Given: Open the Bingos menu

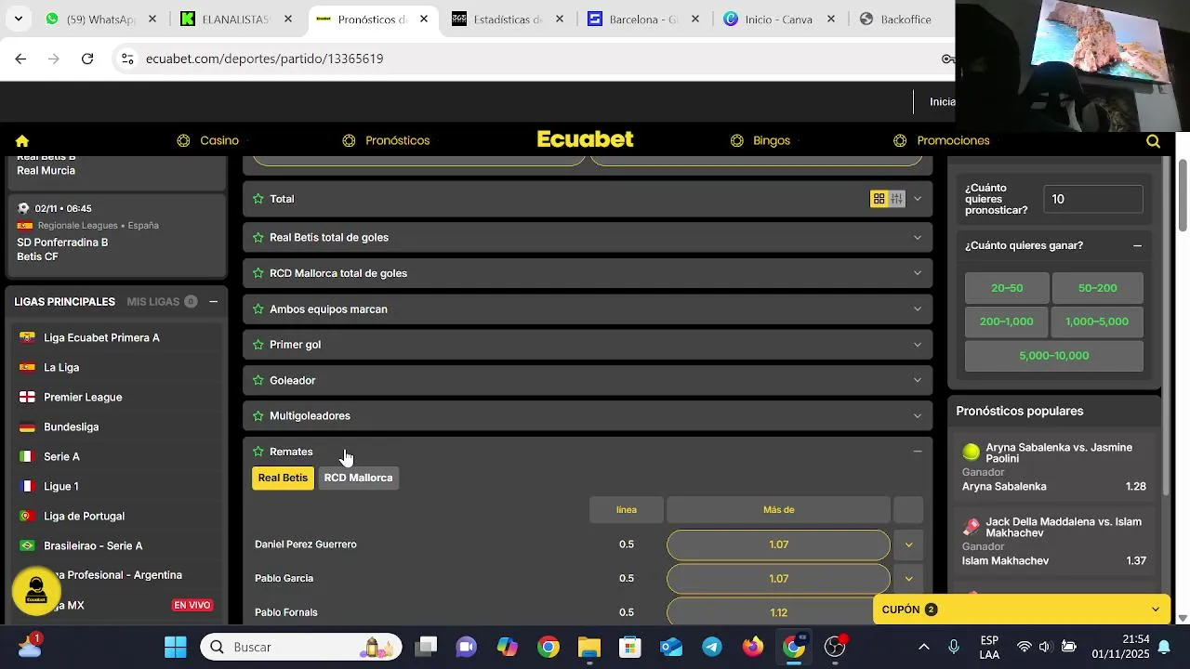Looking at the screenshot, I should (x=760, y=140).
